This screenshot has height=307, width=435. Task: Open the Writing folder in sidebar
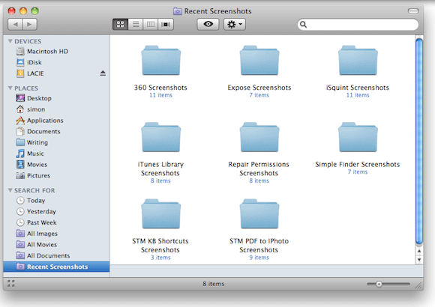pos(56,142)
